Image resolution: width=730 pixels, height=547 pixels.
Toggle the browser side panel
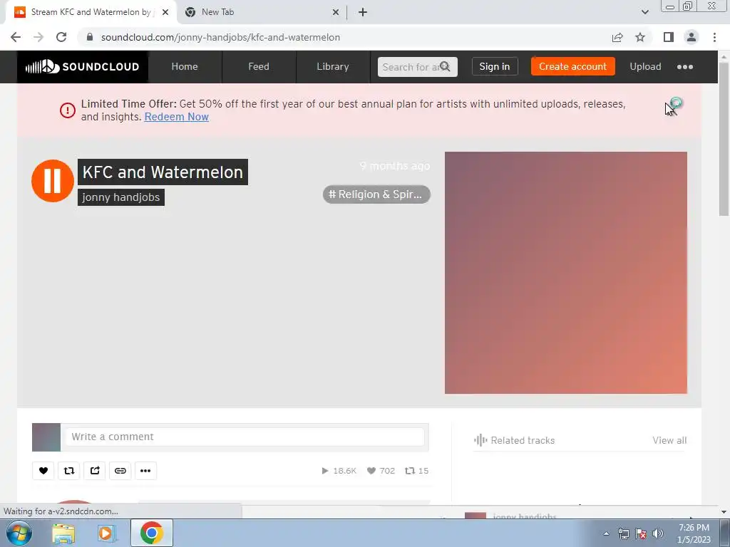coord(669,37)
